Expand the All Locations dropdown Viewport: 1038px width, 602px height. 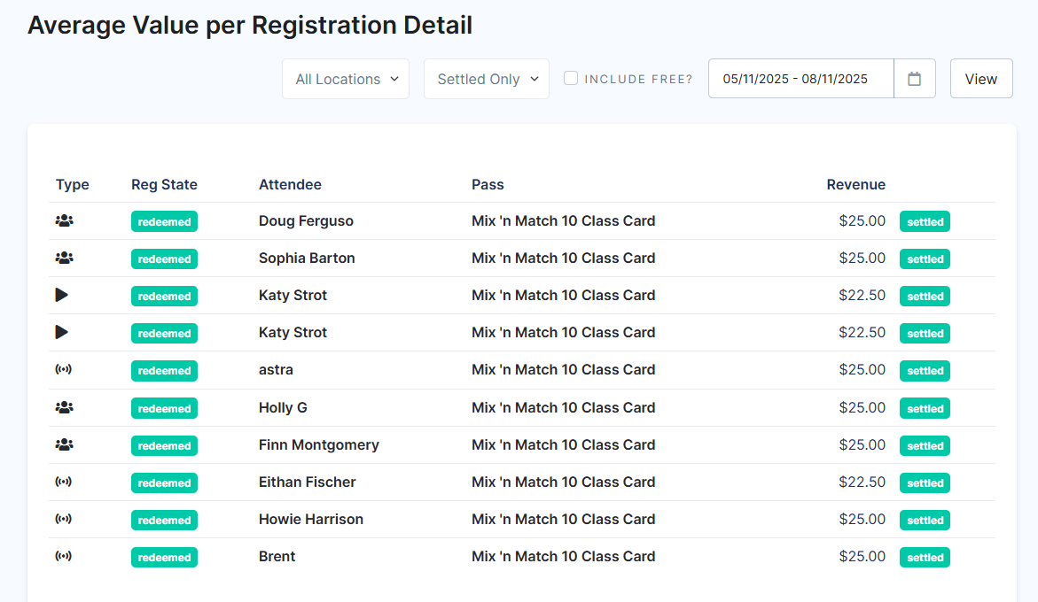pos(346,79)
